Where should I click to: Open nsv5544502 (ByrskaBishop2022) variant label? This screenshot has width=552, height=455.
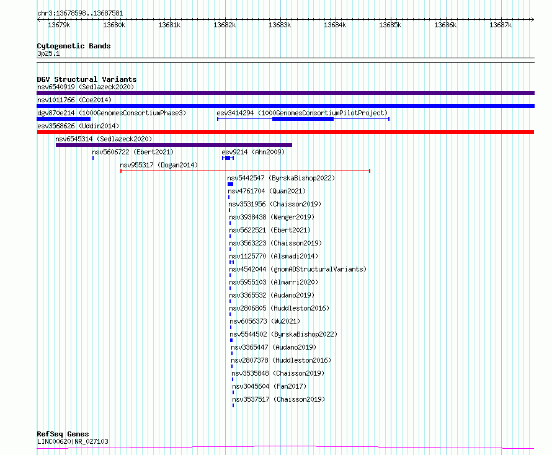[x=283, y=334]
